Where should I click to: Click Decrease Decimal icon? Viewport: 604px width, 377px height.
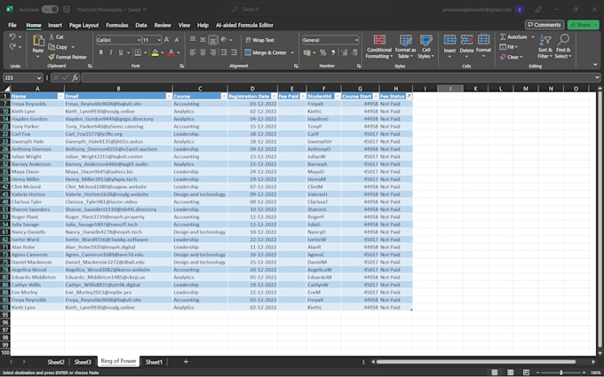(354, 52)
